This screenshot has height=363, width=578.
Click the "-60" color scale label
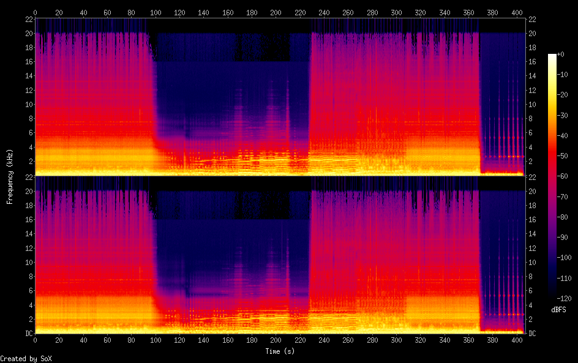click(562, 176)
